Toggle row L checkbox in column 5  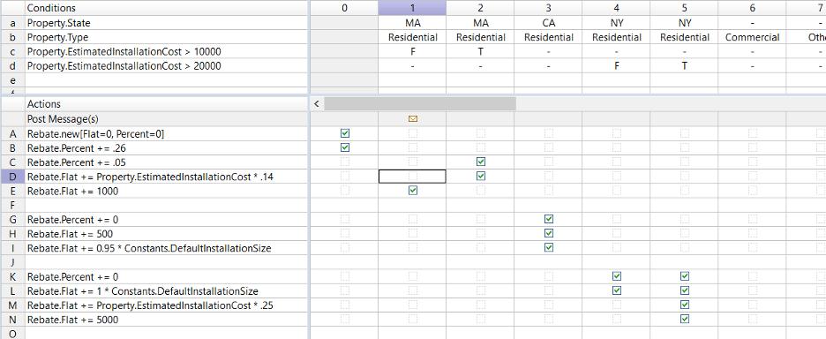pos(684,290)
